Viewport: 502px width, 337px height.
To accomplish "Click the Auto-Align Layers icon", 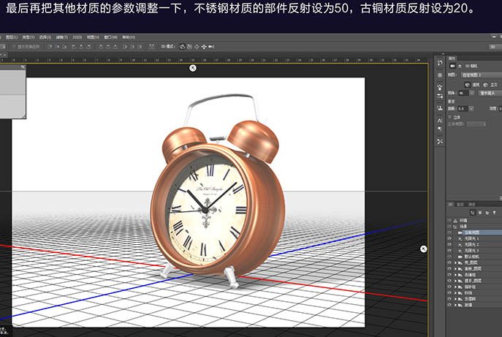I will [x=151, y=47].
